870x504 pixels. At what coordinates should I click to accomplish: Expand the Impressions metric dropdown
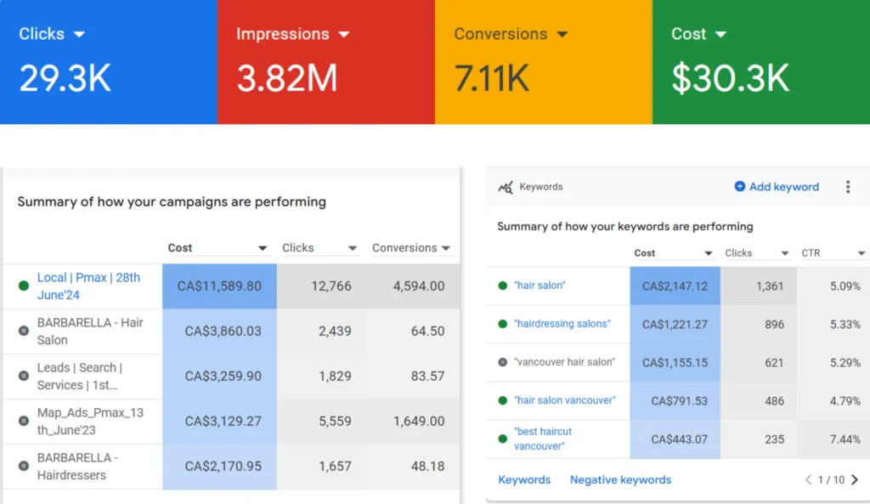(344, 35)
